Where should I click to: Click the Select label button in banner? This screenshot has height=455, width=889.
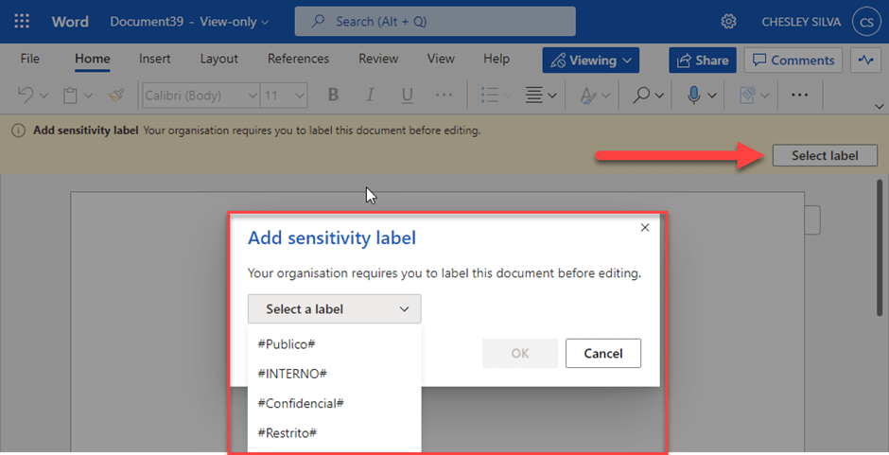[824, 155]
